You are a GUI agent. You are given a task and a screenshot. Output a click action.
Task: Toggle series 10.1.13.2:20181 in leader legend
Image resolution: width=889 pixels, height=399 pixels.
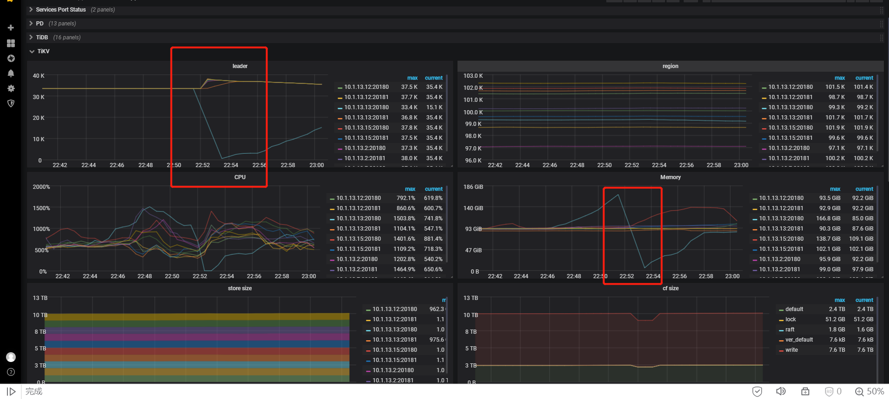coord(365,158)
